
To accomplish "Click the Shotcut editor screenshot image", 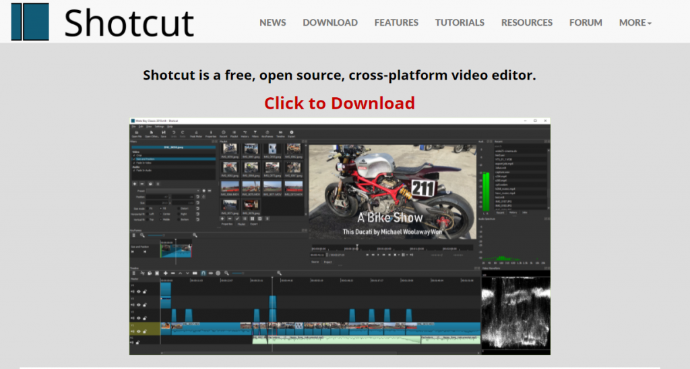I will coord(340,236).
